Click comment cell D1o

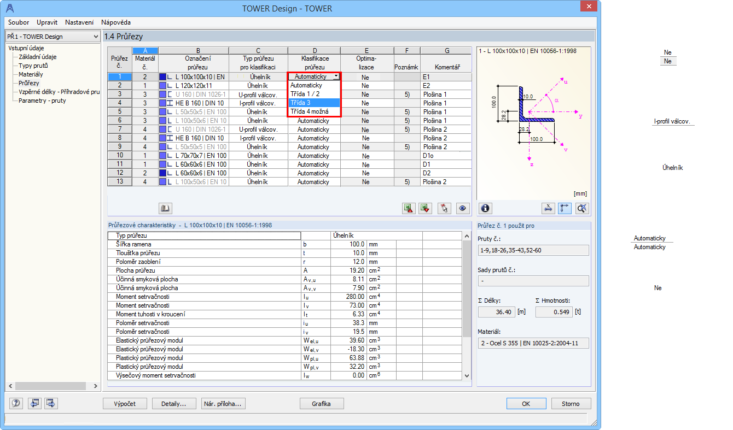(446, 156)
